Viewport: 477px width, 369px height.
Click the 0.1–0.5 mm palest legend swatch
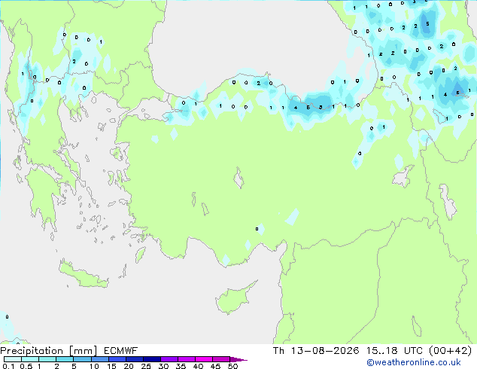pyautogui.click(x=13, y=359)
